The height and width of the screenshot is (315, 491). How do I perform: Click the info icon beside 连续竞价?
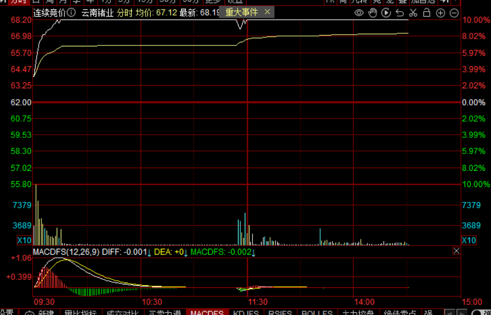(x=71, y=13)
